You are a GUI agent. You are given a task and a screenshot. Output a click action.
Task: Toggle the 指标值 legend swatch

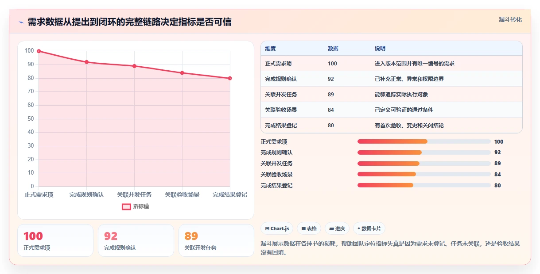127,206
